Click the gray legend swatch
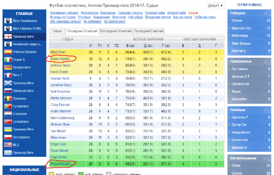 click(x=109, y=174)
